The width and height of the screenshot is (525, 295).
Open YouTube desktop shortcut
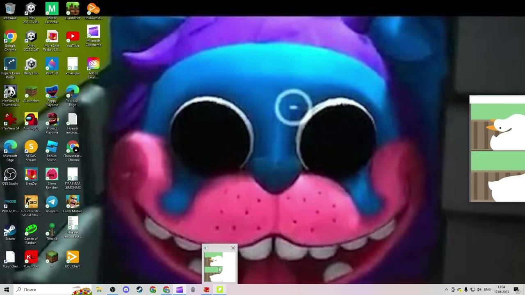pyautogui.click(x=73, y=39)
